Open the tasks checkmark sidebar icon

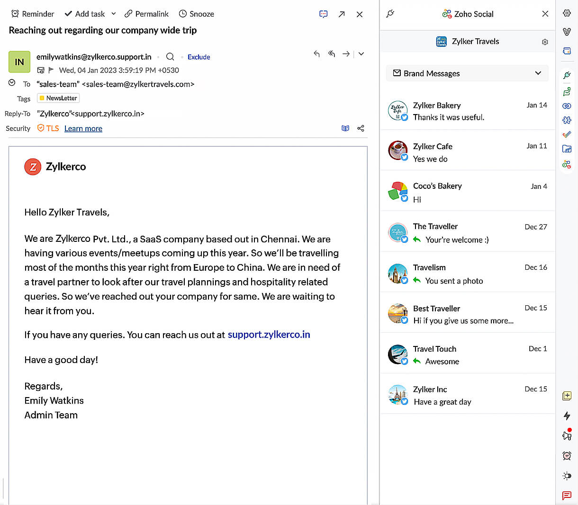[x=567, y=134]
